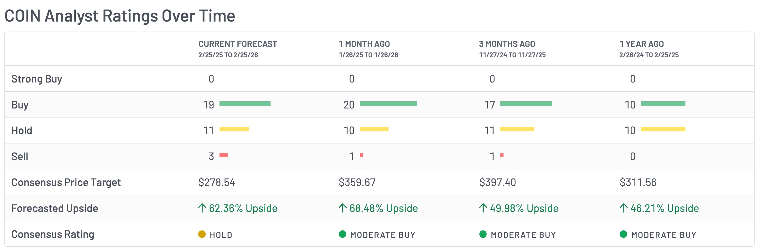Click the Buy count 19

pyautogui.click(x=209, y=105)
